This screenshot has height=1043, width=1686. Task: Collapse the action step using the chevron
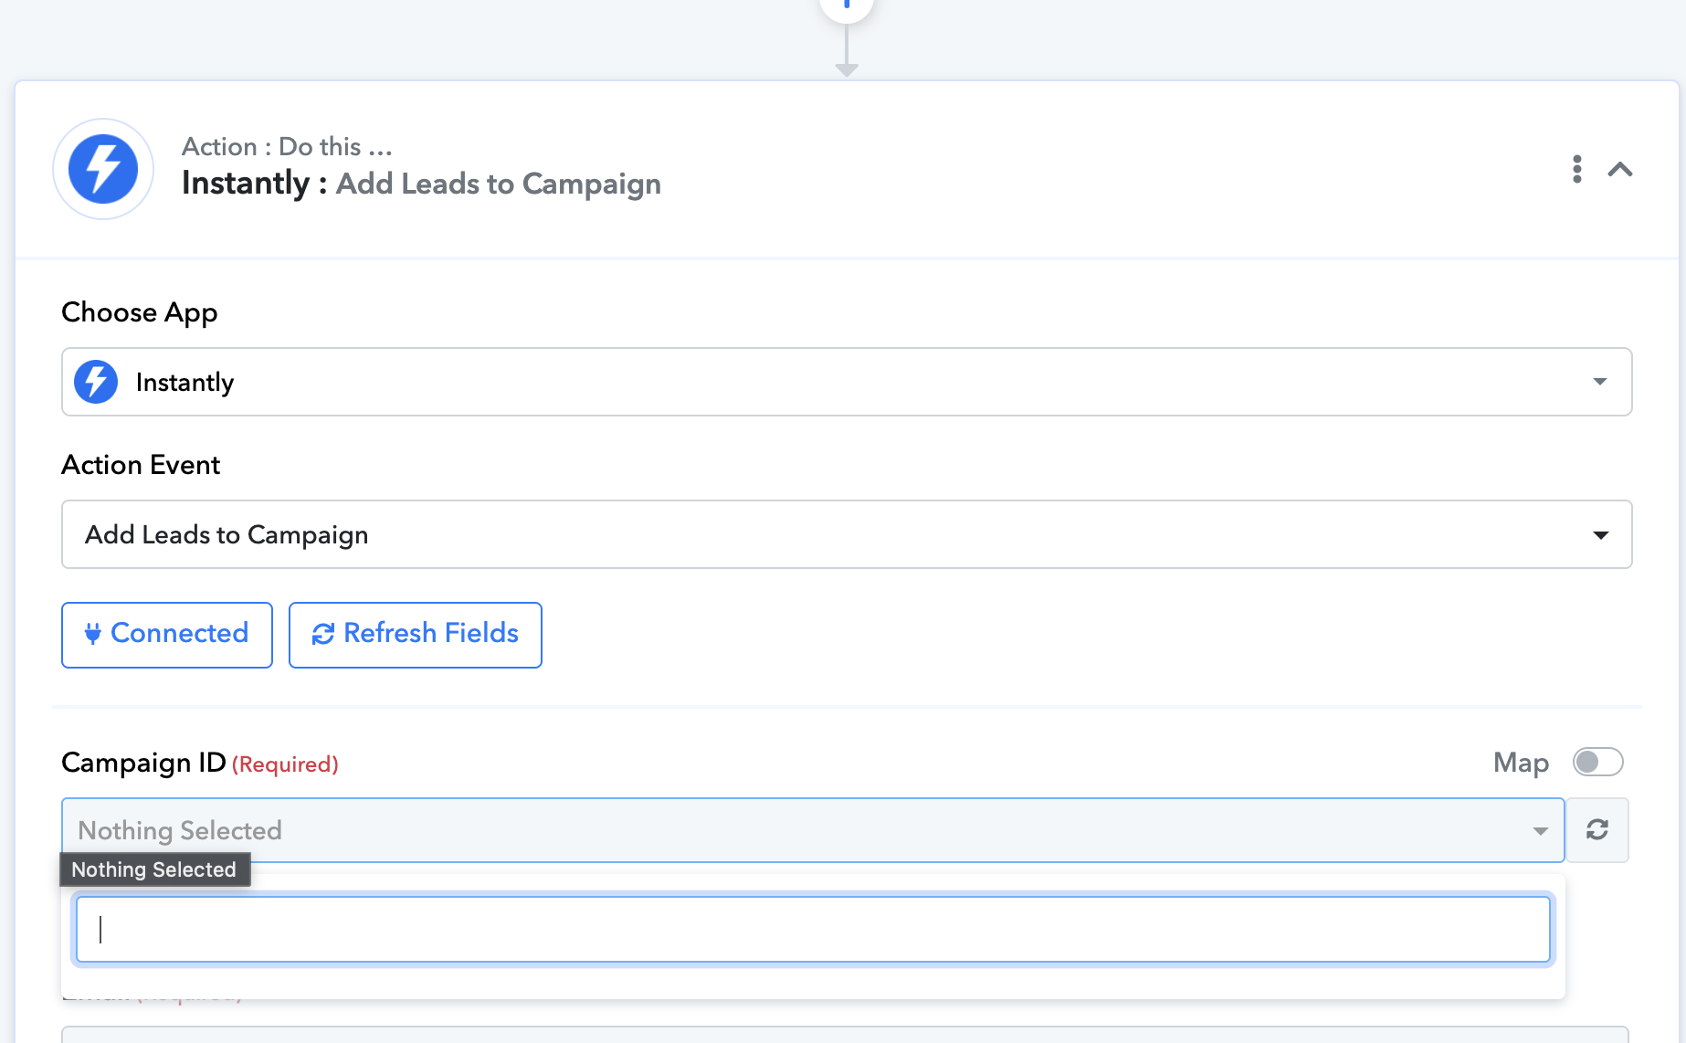(1620, 169)
